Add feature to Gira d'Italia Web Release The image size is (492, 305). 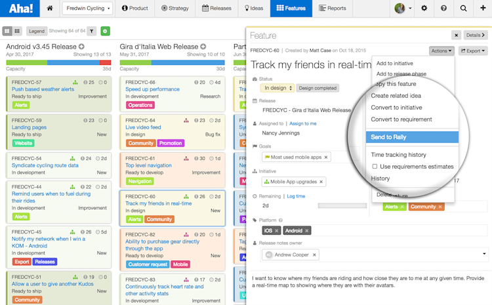click(x=203, y=47)
